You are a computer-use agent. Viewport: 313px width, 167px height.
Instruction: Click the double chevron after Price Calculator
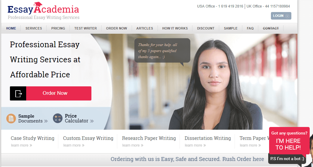click(x=92, y=121)
